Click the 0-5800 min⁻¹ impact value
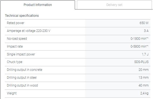The image size is (153, 99). pos(140,46)
